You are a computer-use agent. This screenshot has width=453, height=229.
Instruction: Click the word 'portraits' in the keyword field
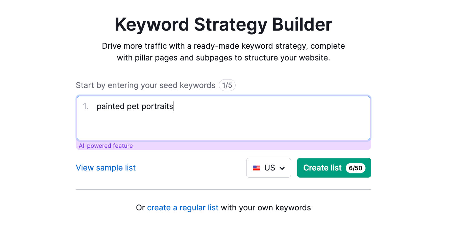coord(157,106)
